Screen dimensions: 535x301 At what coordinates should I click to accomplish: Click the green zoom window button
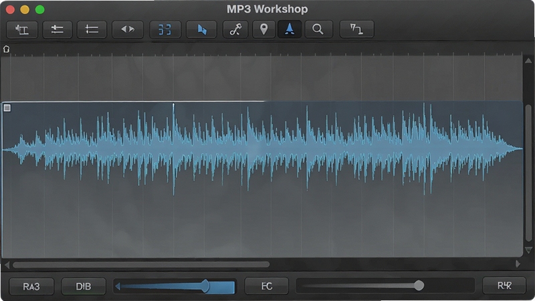40,9
